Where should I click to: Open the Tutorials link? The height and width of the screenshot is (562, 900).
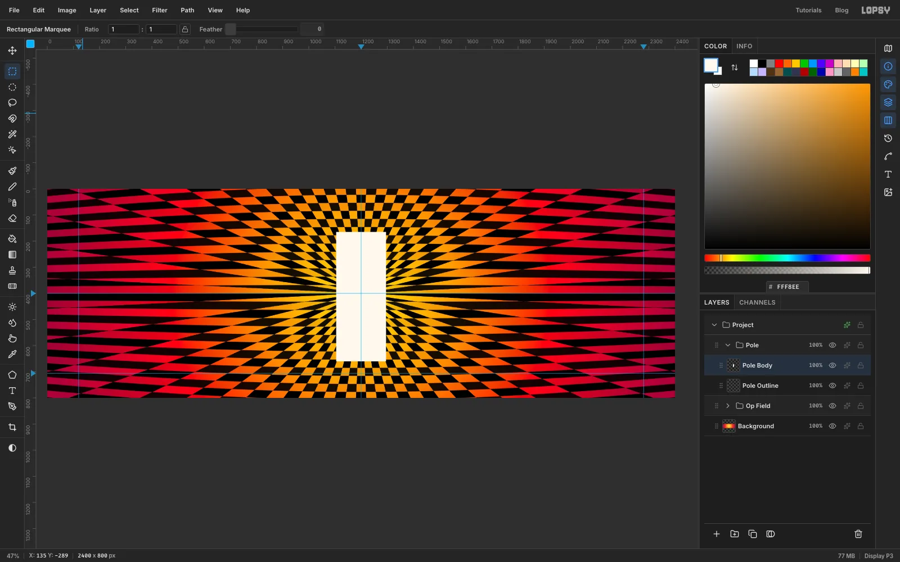coord(808,10)
